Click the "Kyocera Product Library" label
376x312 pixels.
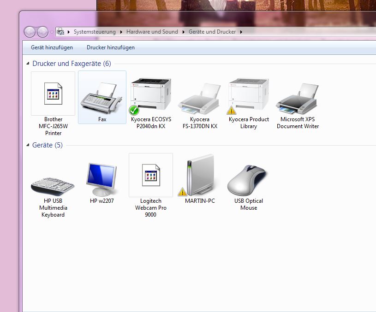click(249, 123)
